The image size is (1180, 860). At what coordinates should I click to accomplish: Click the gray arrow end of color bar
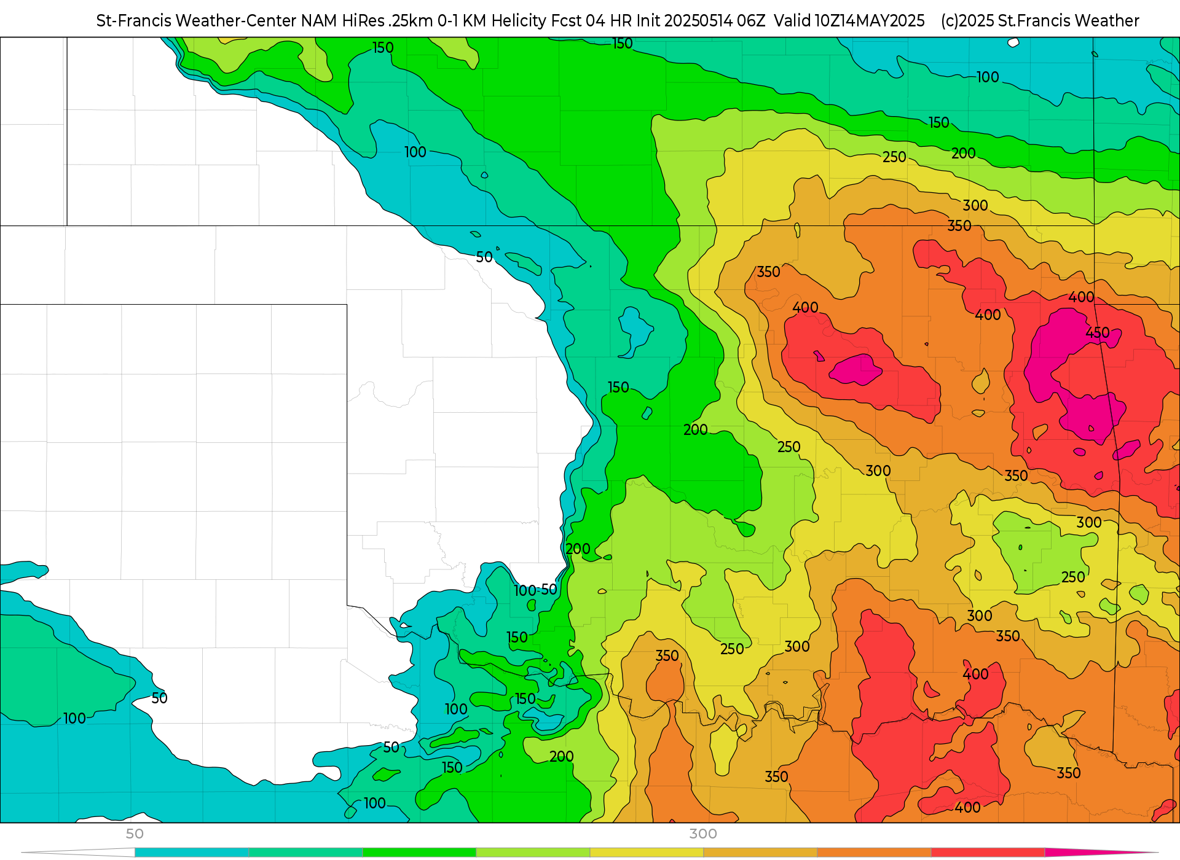tap(78, 853)
